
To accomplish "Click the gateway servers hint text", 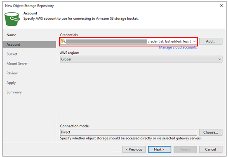I will pyautogui.click(x=131, y=138).
